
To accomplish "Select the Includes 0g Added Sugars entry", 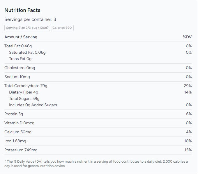I will click(33, 105).
